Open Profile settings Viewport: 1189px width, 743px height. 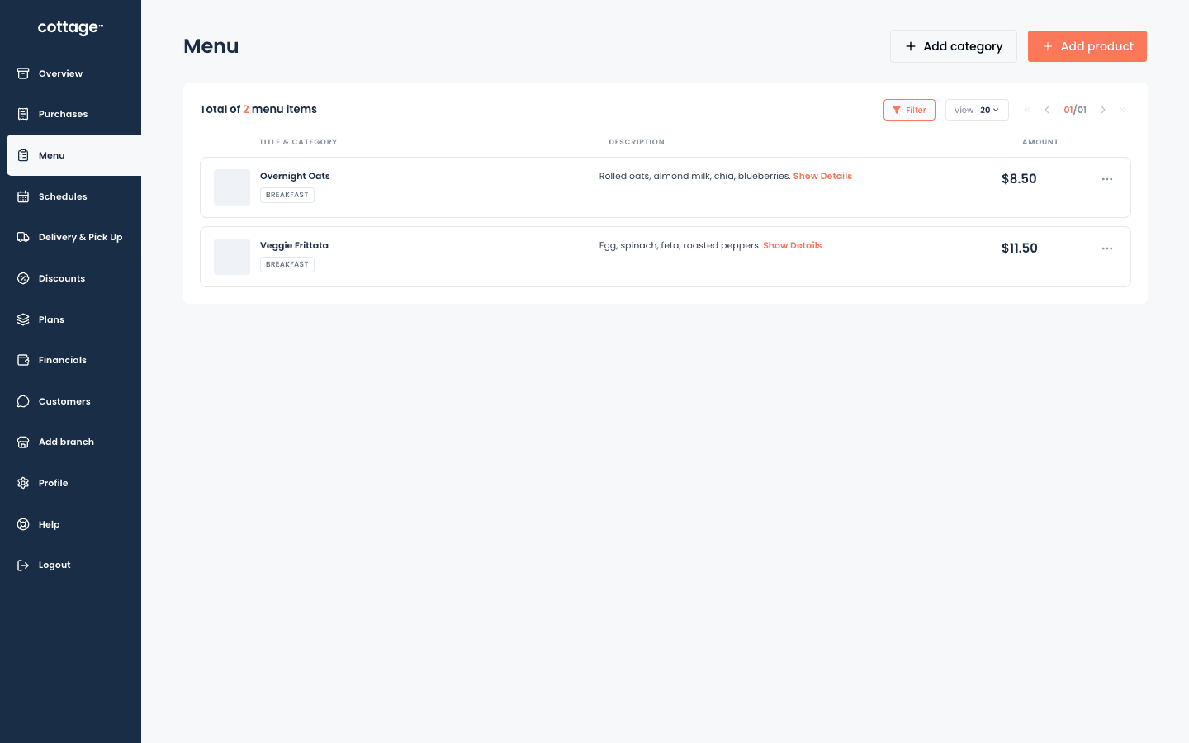(x=53, y=483)
